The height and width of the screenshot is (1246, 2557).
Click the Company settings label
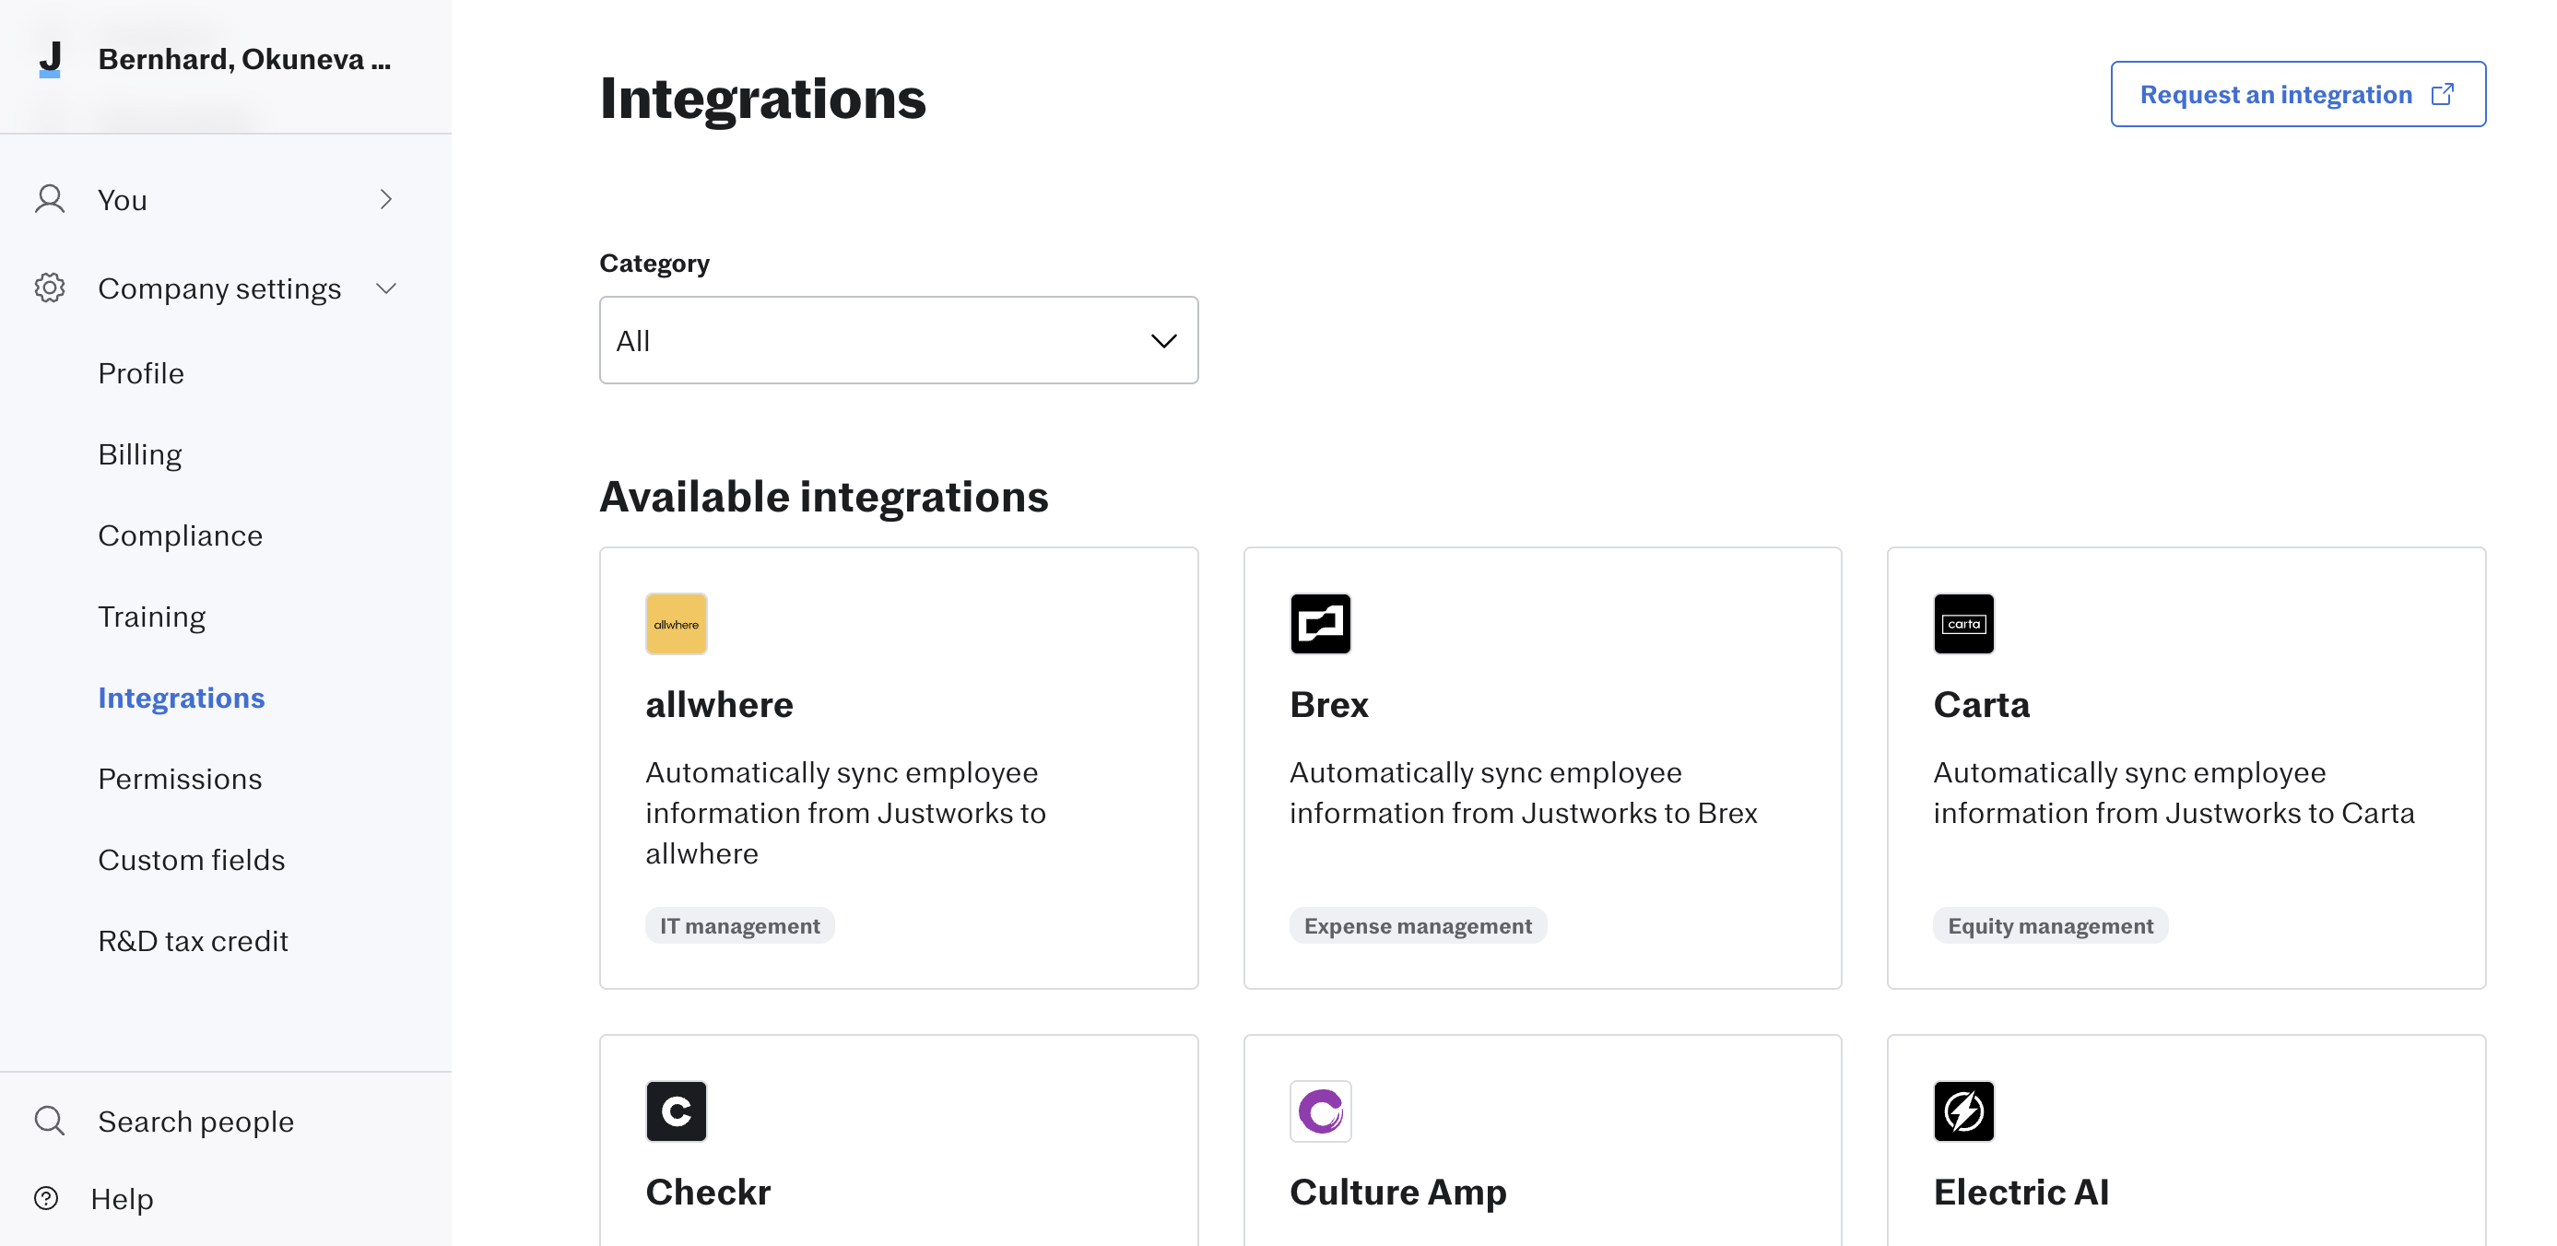click(x=219, y=288)
